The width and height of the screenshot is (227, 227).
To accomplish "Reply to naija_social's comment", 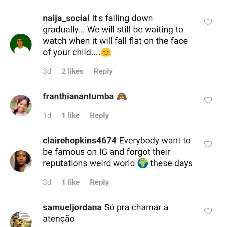I will [x=103, y=71].
